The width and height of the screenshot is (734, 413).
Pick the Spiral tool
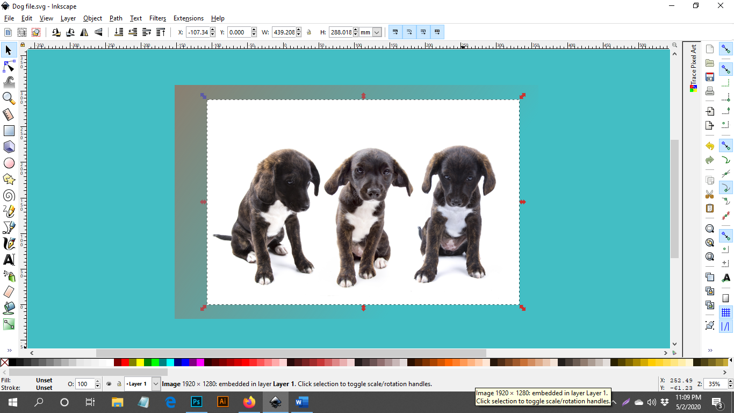click(9, 195)
